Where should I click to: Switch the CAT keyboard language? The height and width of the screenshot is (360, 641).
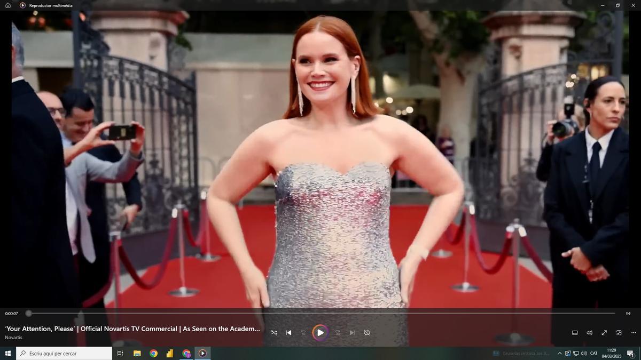593,353
